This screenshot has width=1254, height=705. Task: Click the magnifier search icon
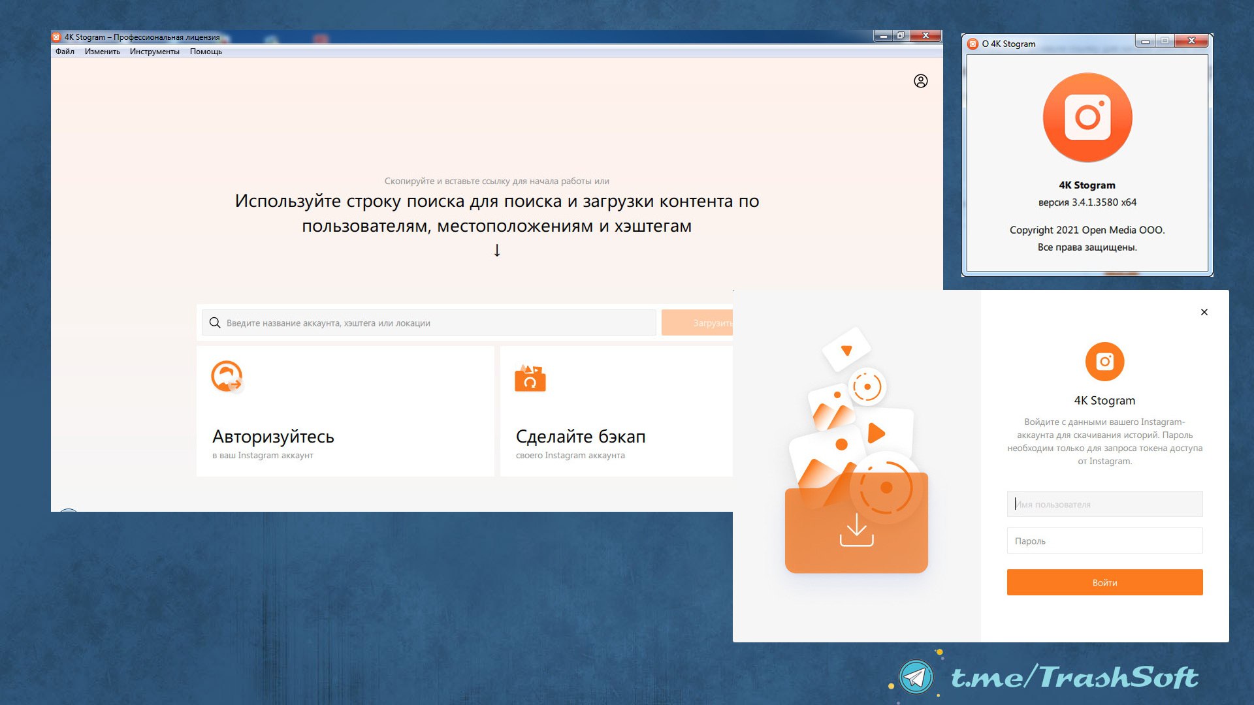[215, 322]
